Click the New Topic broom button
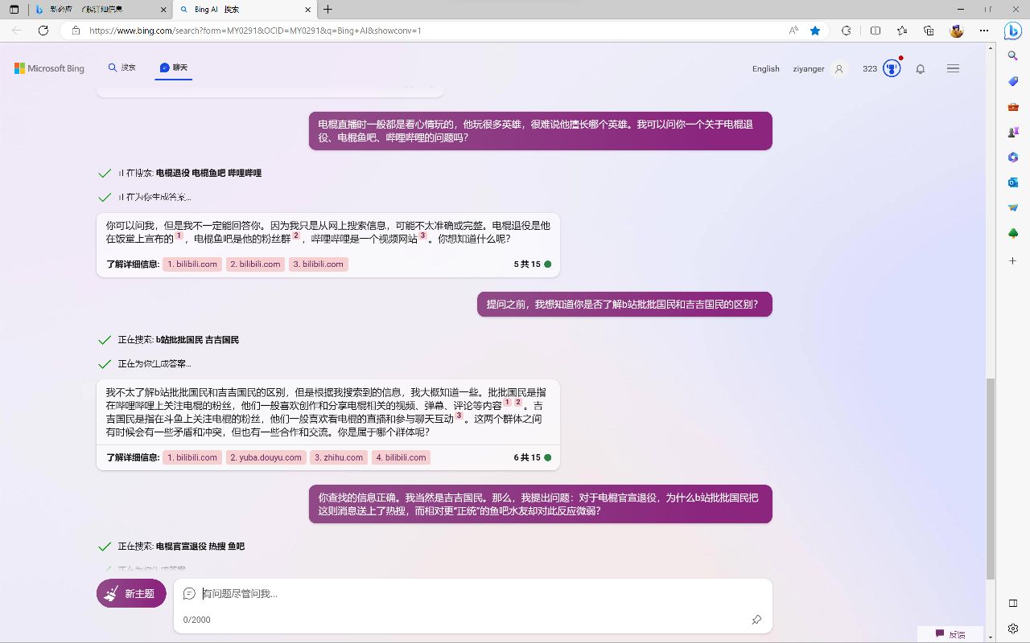 pos(131,594)
